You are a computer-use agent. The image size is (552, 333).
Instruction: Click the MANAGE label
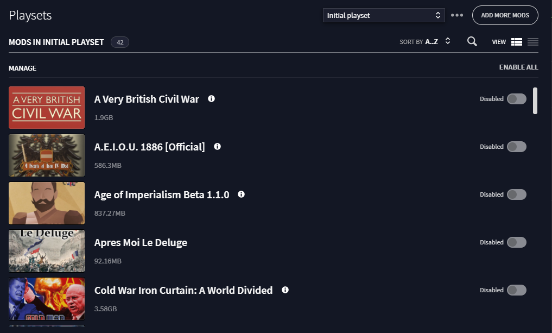[x=23, y=68]
